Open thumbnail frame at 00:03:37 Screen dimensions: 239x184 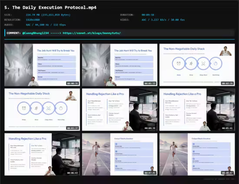click(42, 110)
